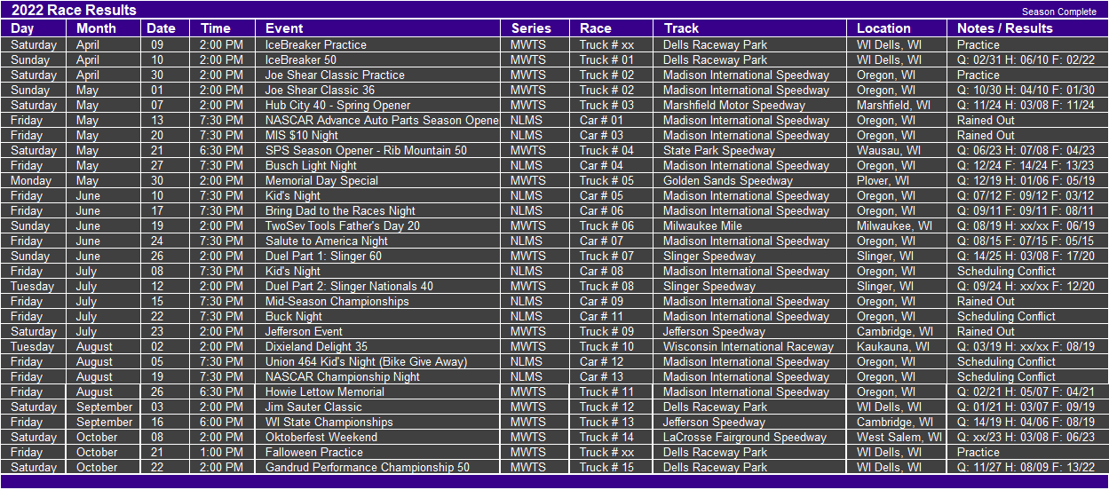Viewport: 1109px width, 490px height.
Task: Click the 'Busch Light Night' event
Action: pos(311,165)
